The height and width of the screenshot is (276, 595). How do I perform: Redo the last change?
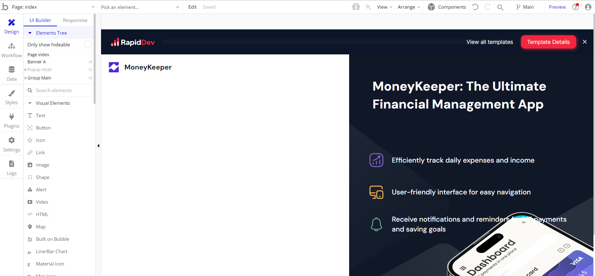[488, 7]
